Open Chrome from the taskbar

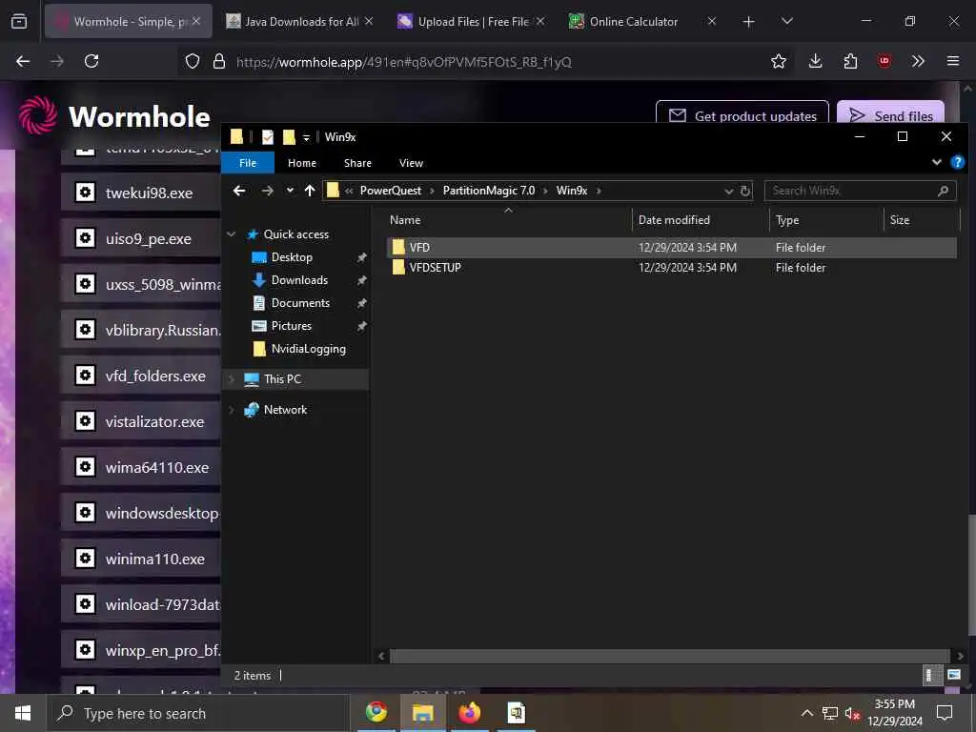376,712
